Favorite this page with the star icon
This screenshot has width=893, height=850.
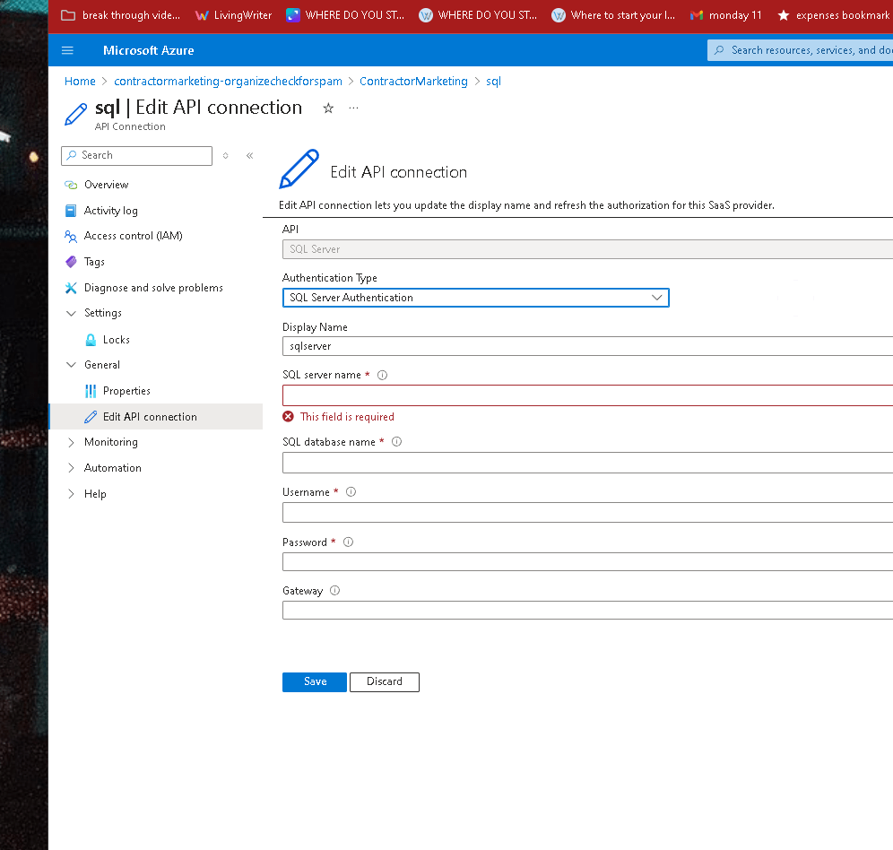(328, 108)
